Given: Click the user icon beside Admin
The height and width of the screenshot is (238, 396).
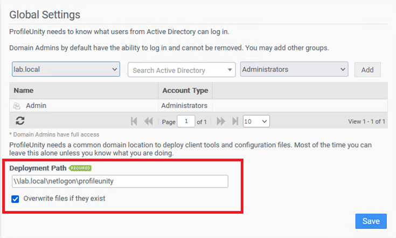Looking at the screenshot, I should [17, 106].
